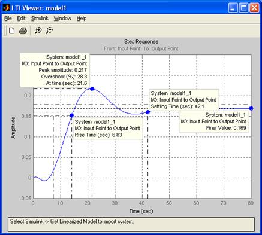Image resolution: width=262 pixels, height=235 pixels.
Task: Click the Final Value data tip box
Action: coord(214,121)
